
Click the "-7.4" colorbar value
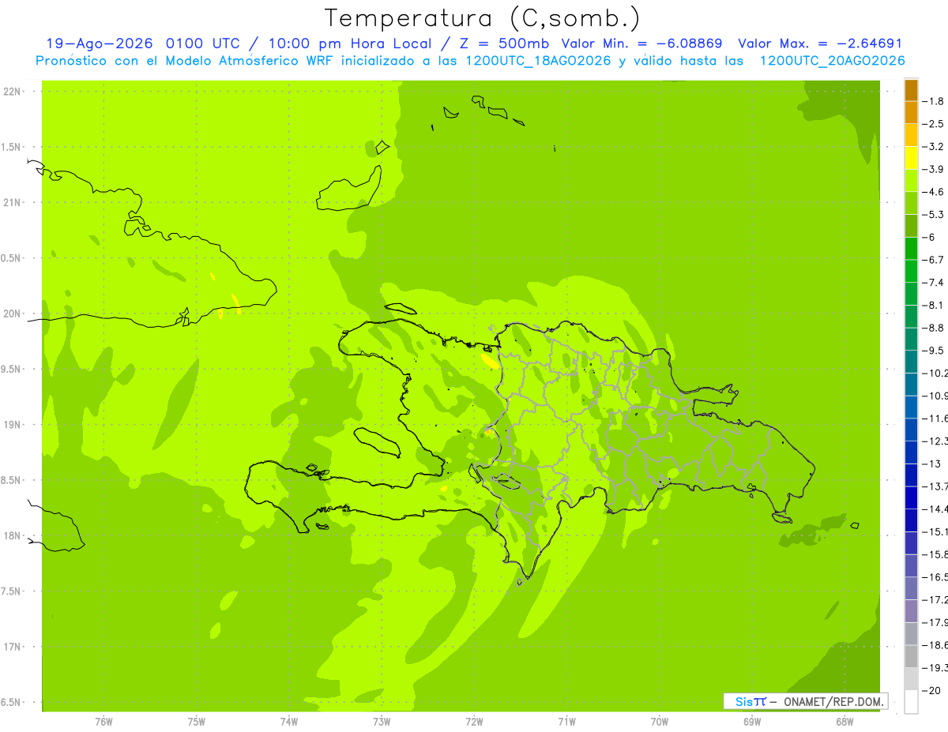934,283
